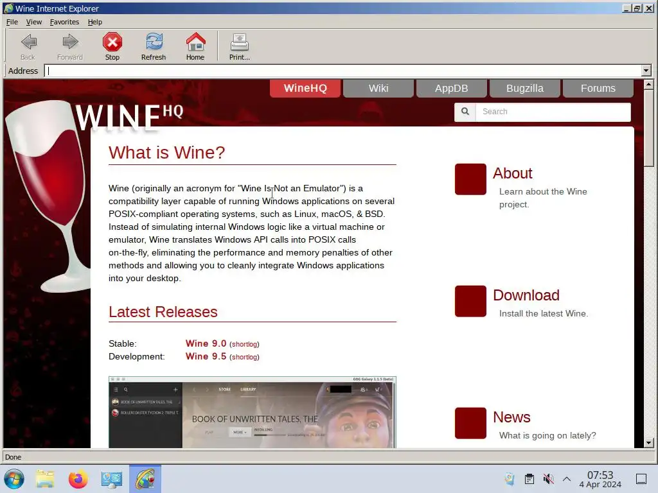Click the scrollbar up arrow
658x493 pixels.
648,84
